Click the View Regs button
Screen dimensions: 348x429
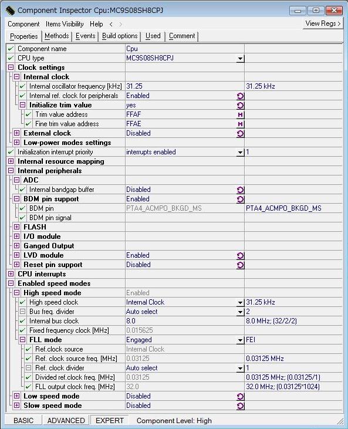[323, 23]
